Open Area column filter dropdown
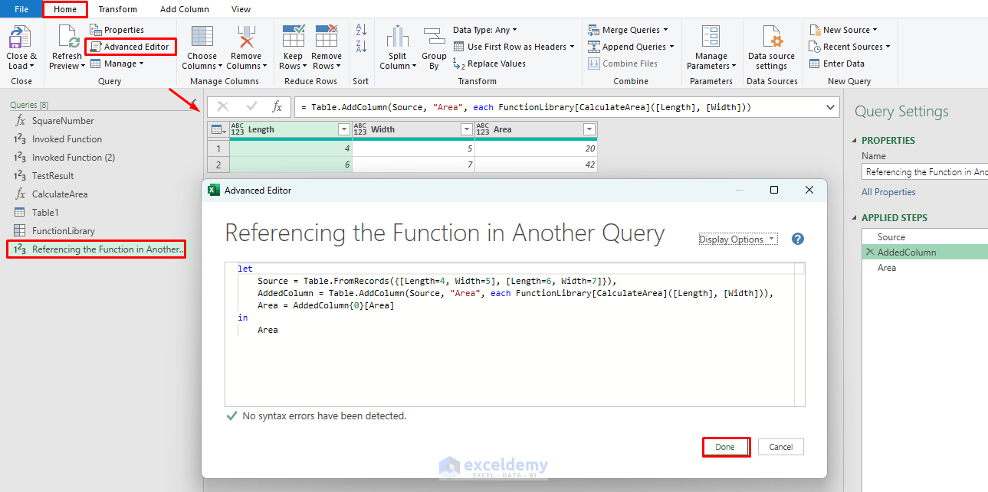 (x=589, y=129)
